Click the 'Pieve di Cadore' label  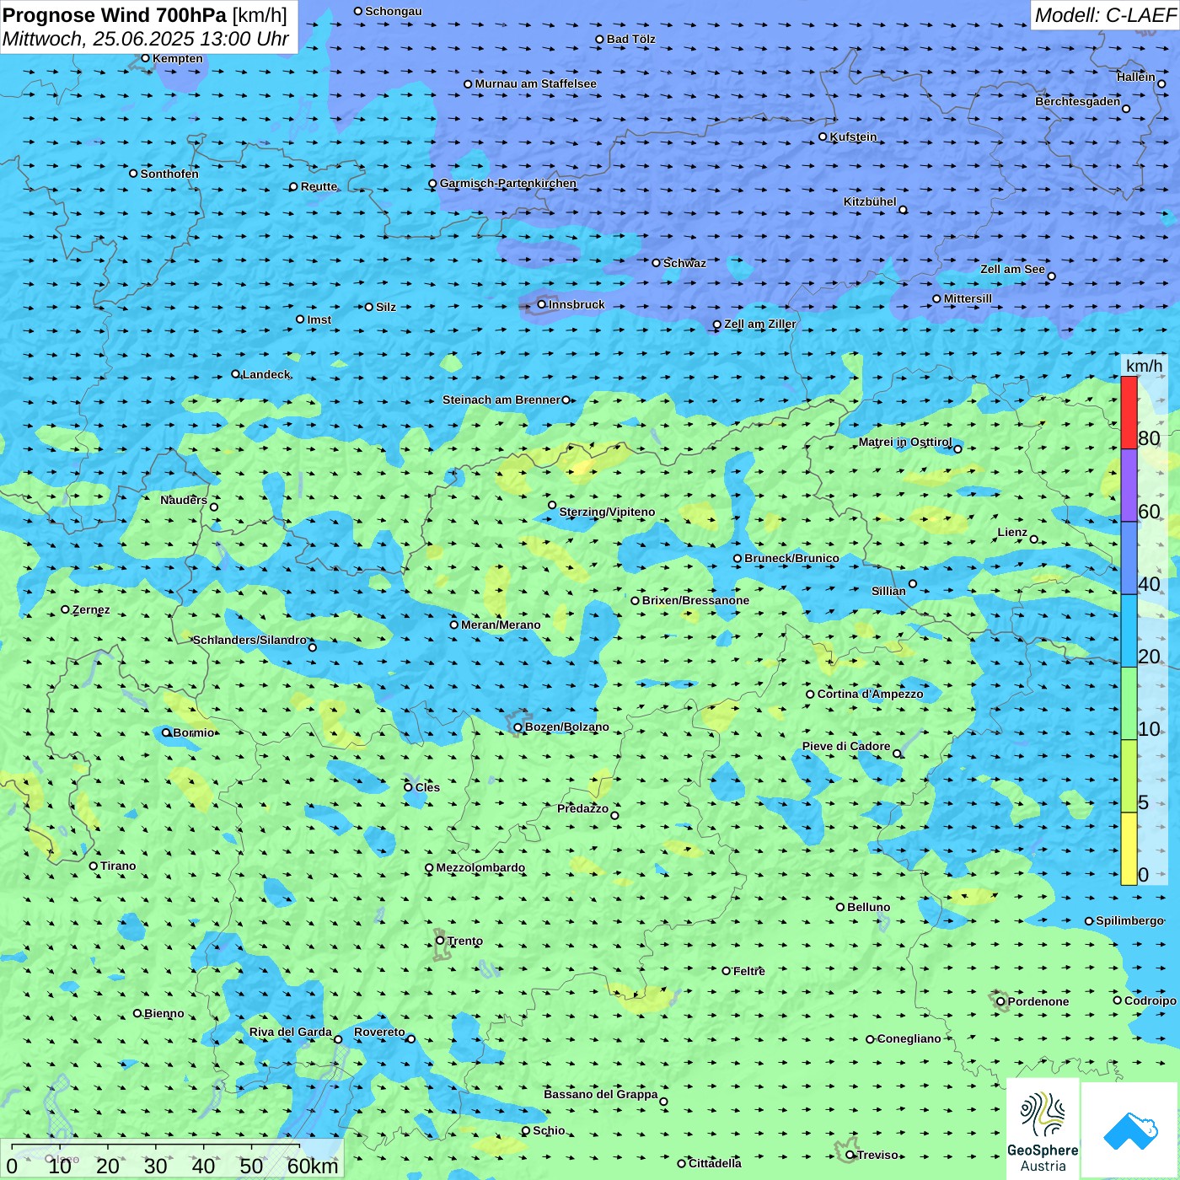846,746
